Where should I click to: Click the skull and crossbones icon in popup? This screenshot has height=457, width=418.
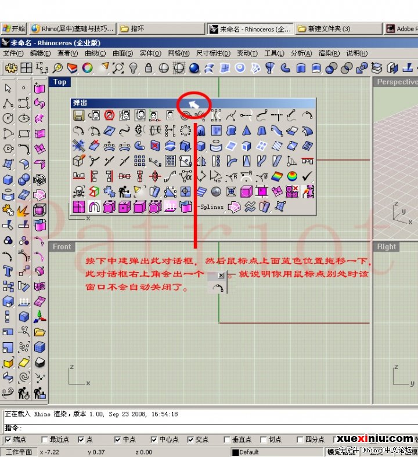point(78,191)
